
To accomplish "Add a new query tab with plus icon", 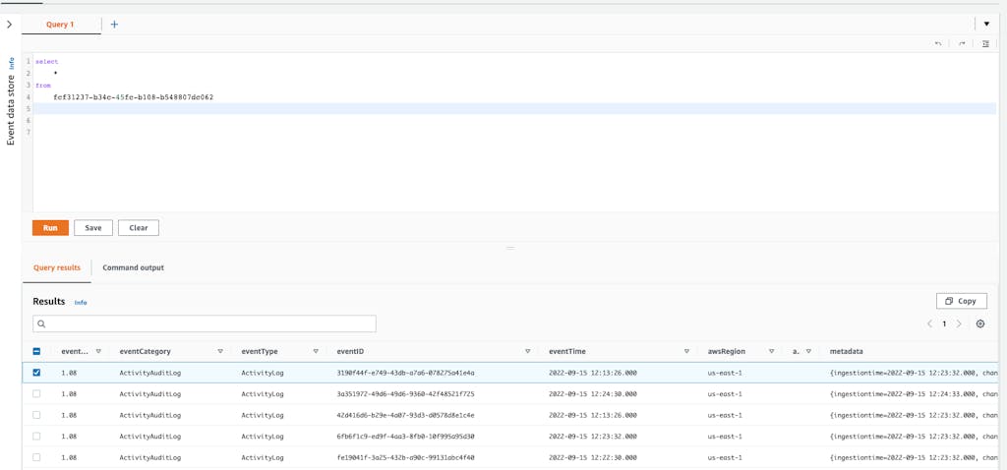I will click(114, 25).
